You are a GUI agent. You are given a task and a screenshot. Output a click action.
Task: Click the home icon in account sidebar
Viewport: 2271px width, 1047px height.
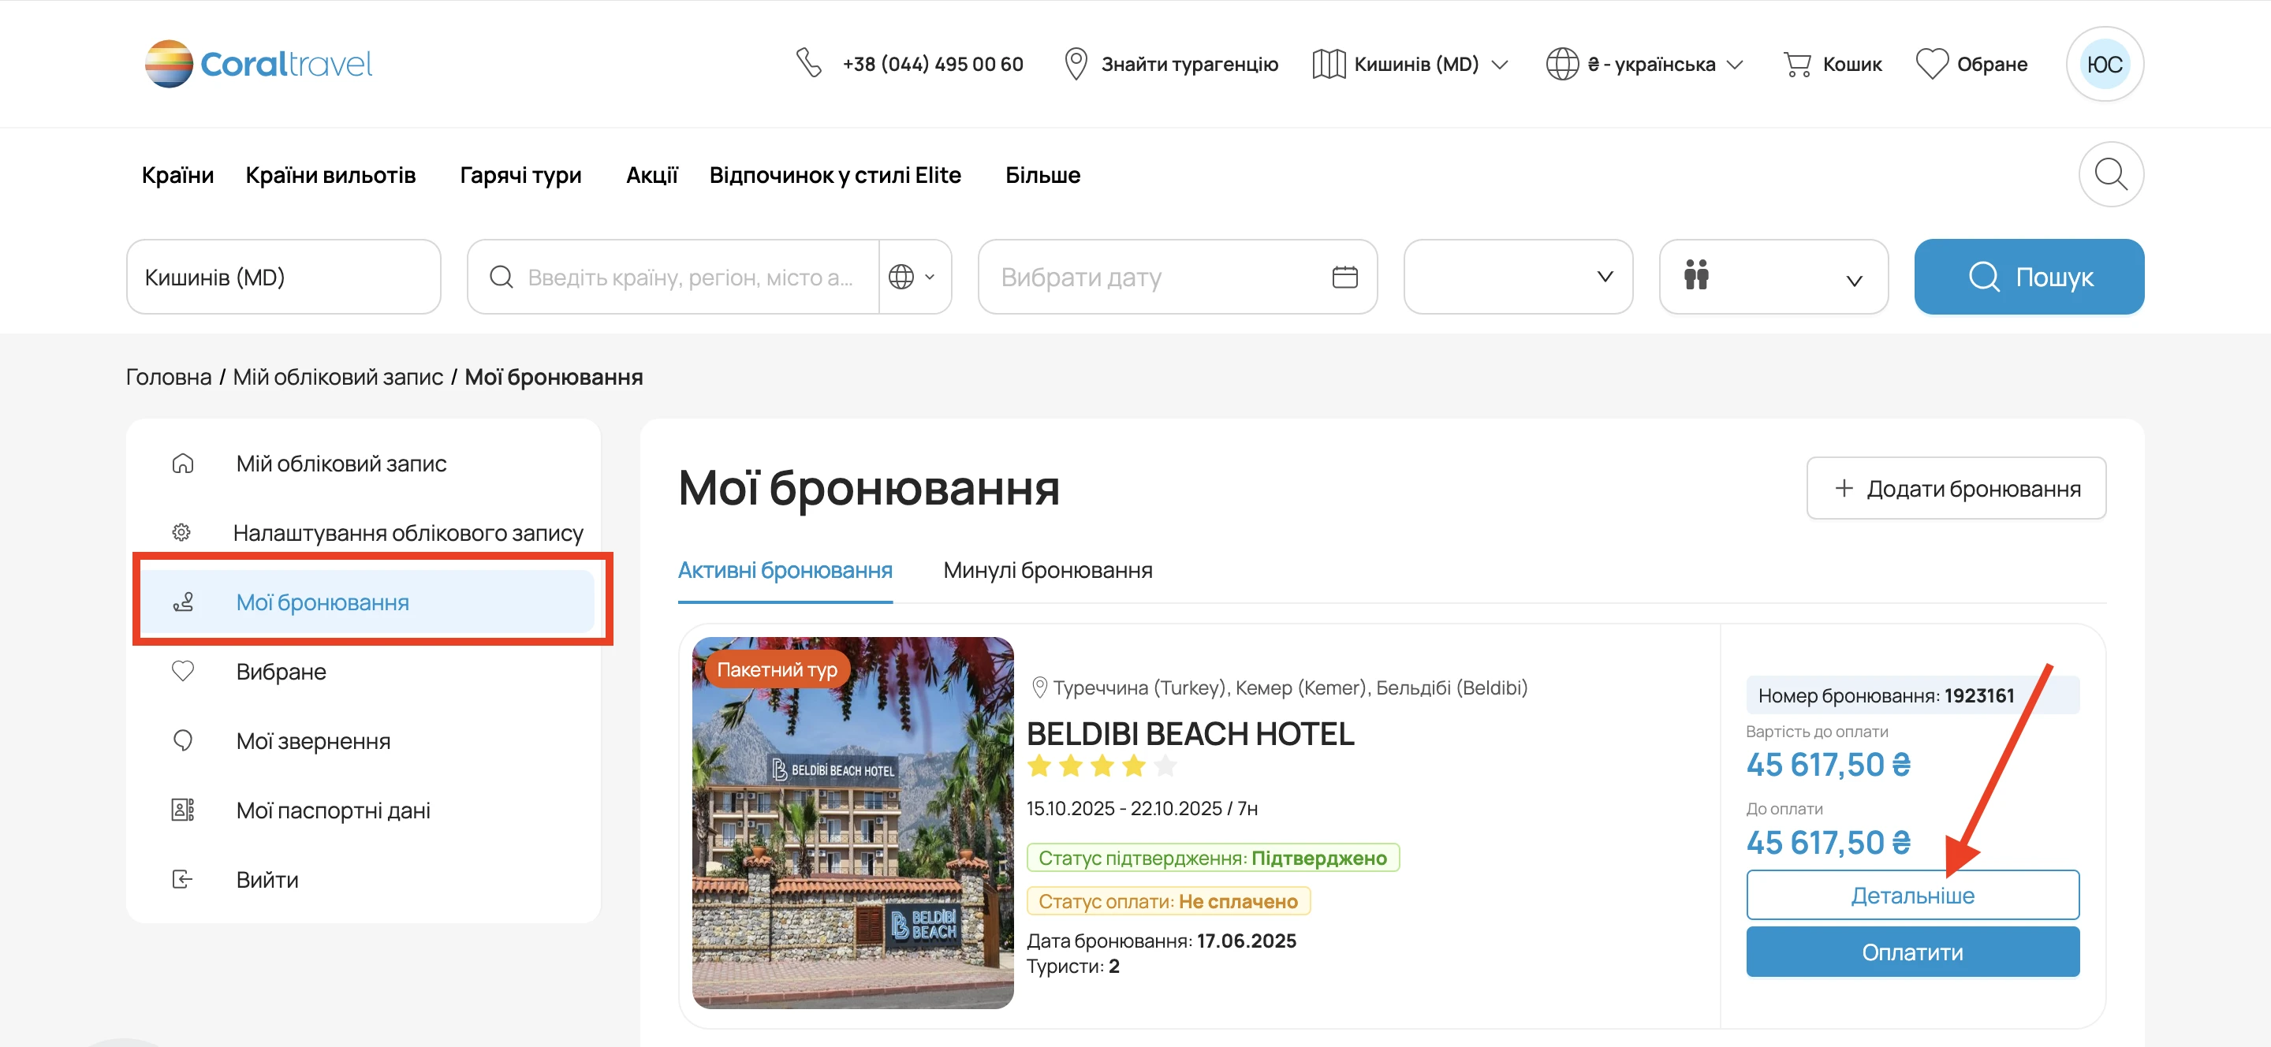click(x=182, y=464)
